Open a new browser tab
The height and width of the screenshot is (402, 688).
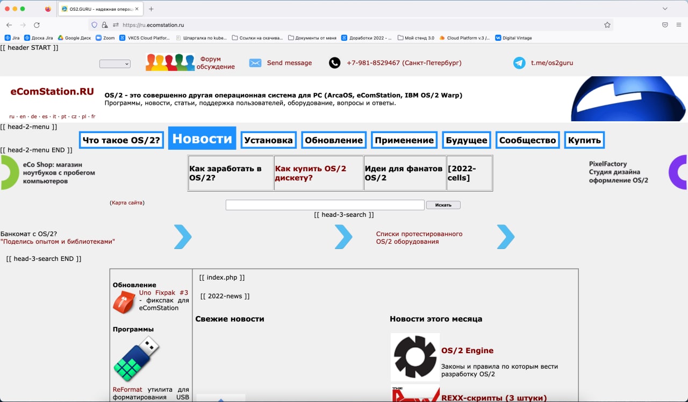point(151,9)
